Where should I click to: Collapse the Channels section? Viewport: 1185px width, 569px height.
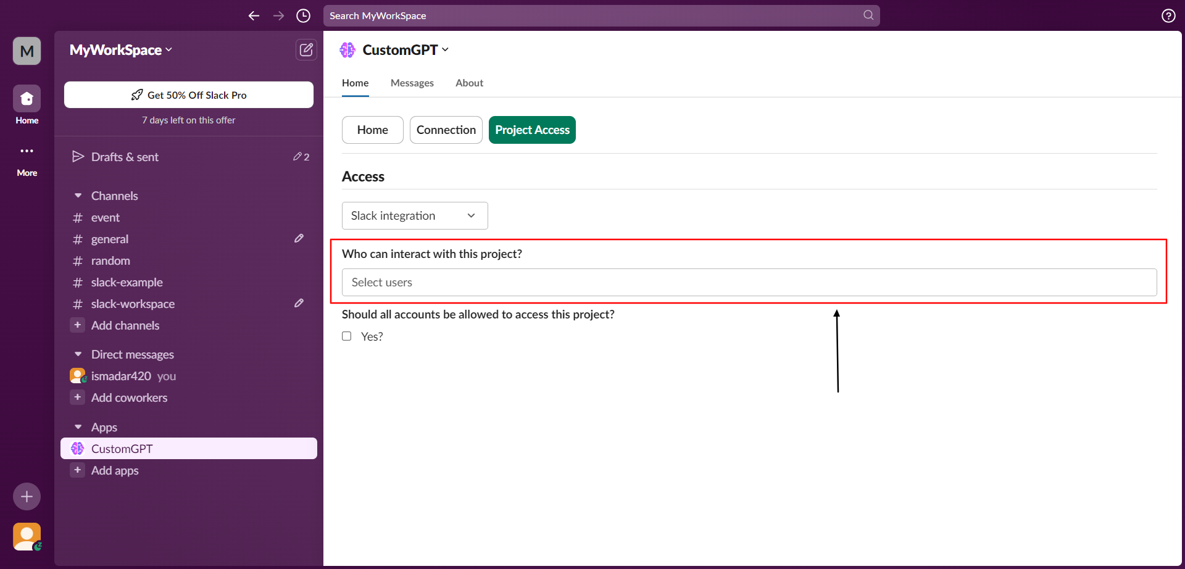pyautogui.click(x=78, y=196)
